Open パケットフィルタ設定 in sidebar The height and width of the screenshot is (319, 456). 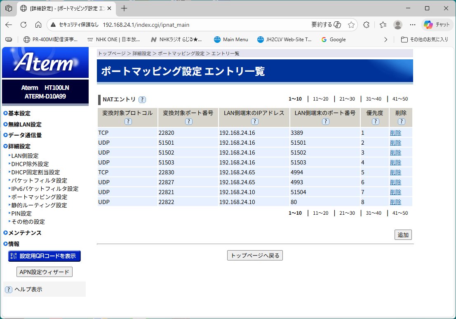(39, 181)
